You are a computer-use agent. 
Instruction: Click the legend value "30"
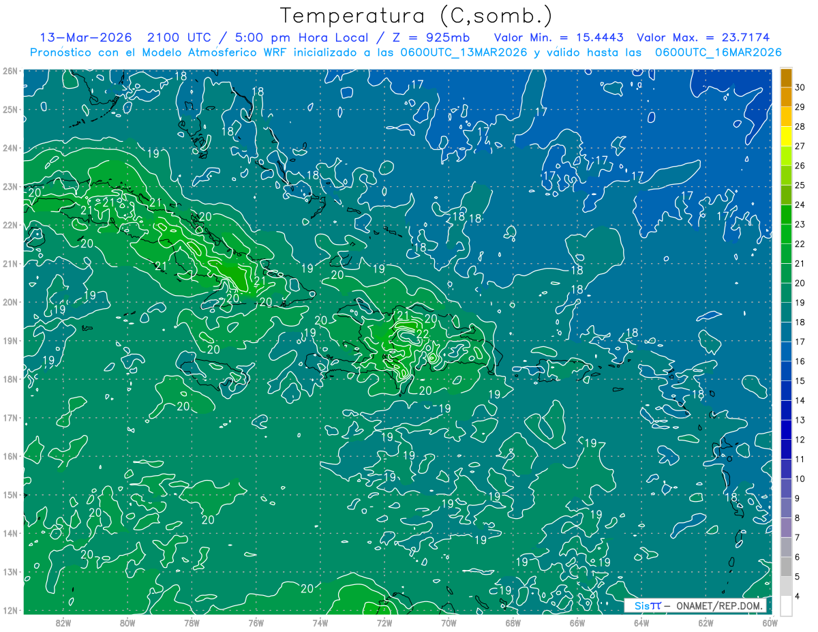coord(800,87)
